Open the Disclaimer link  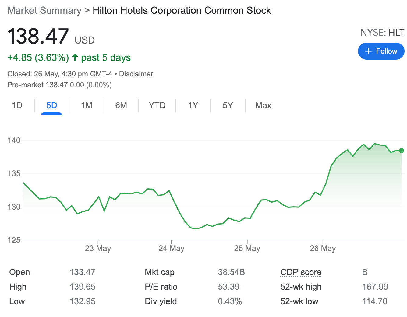pyautogui.click(x=136, y=74)
